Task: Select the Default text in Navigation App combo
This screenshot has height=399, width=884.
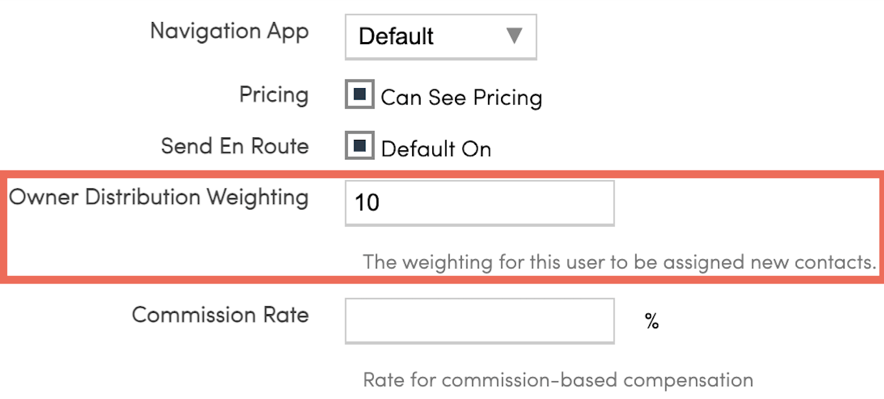Action: pyautogui.click(x=396, y=36)
